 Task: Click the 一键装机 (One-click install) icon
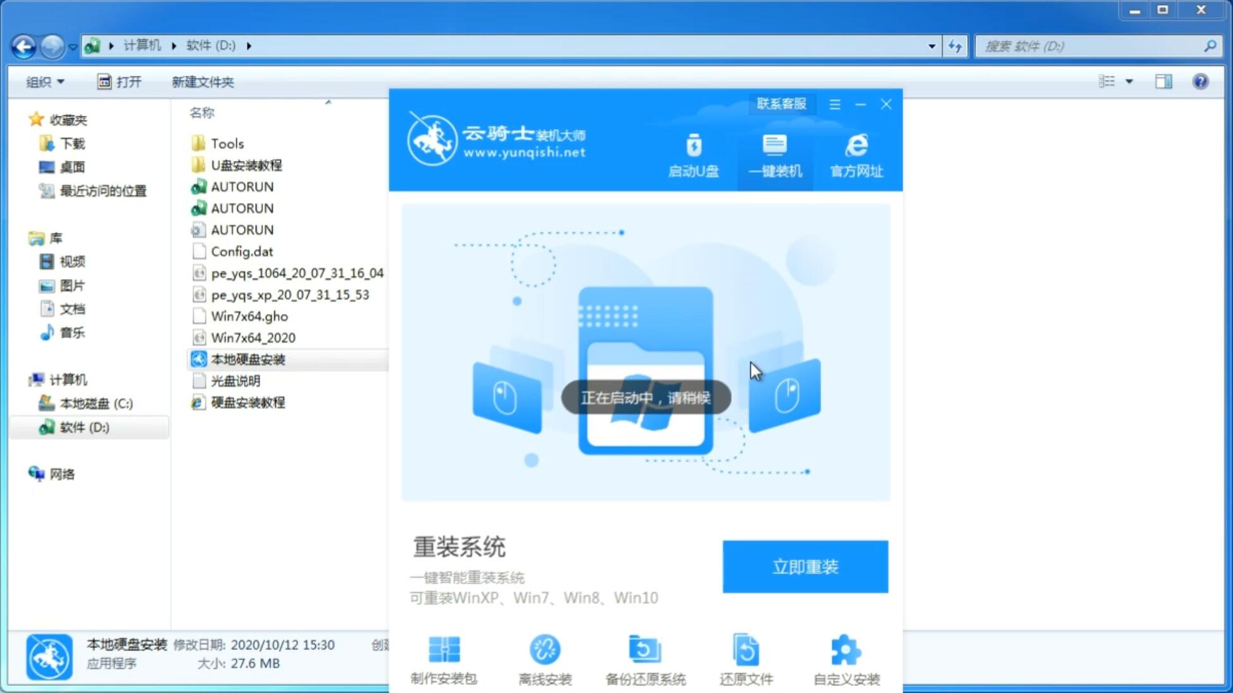pos(773,155)
